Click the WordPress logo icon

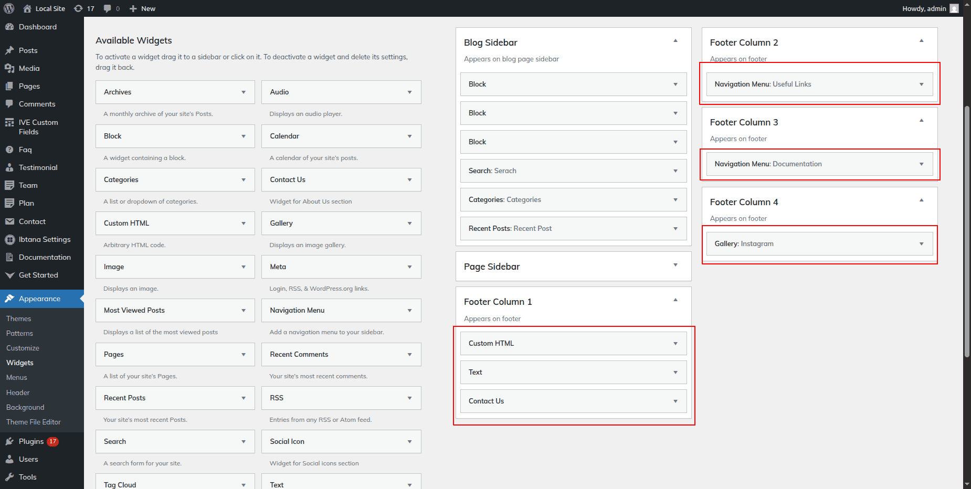[x=9, y=8]
